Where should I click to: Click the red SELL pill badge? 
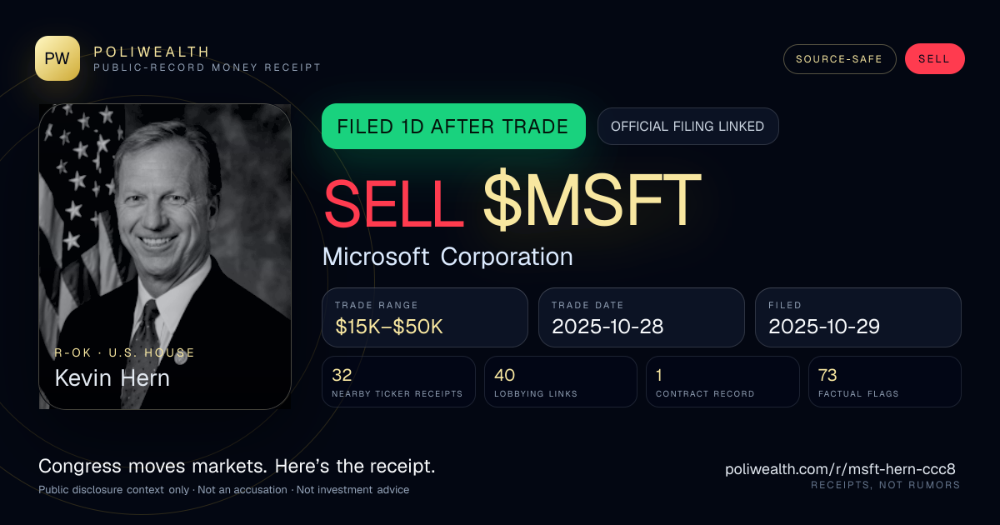[x=934, y=59]
